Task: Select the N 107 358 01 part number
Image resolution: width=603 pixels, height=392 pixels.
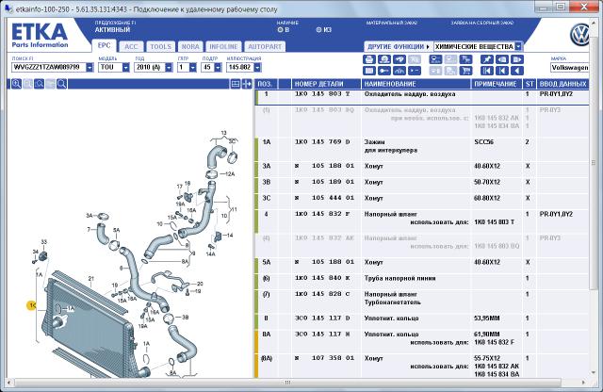Action: pos(324,358)
